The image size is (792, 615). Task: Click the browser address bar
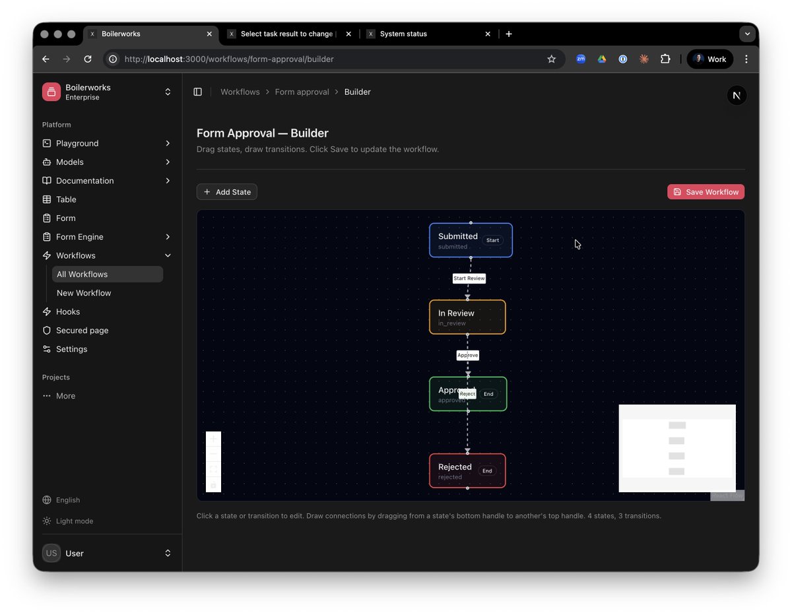pos(334,59)
